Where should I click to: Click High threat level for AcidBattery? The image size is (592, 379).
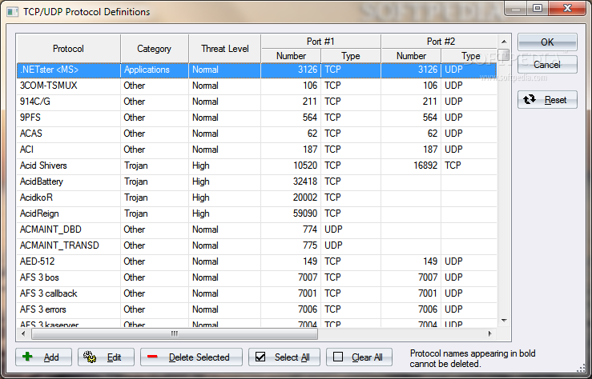click(x=224, y=182)
